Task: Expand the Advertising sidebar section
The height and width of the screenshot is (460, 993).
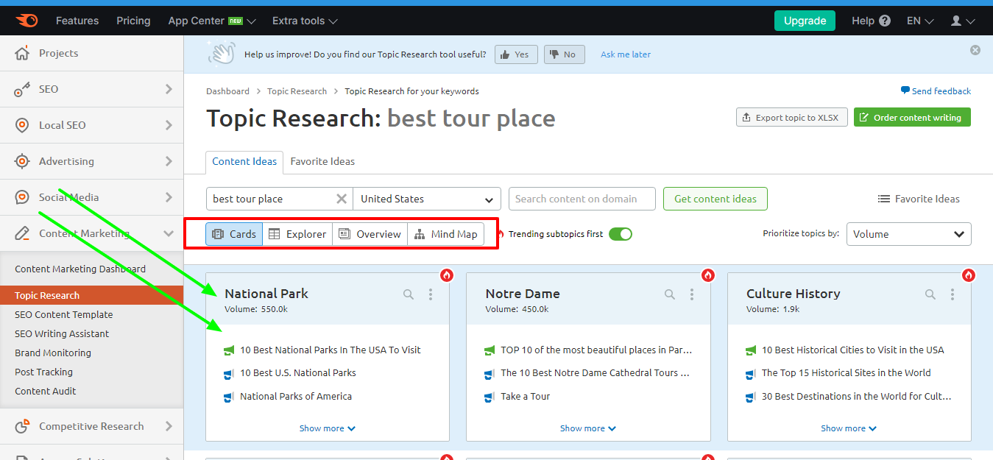Action: coord(169,161)
